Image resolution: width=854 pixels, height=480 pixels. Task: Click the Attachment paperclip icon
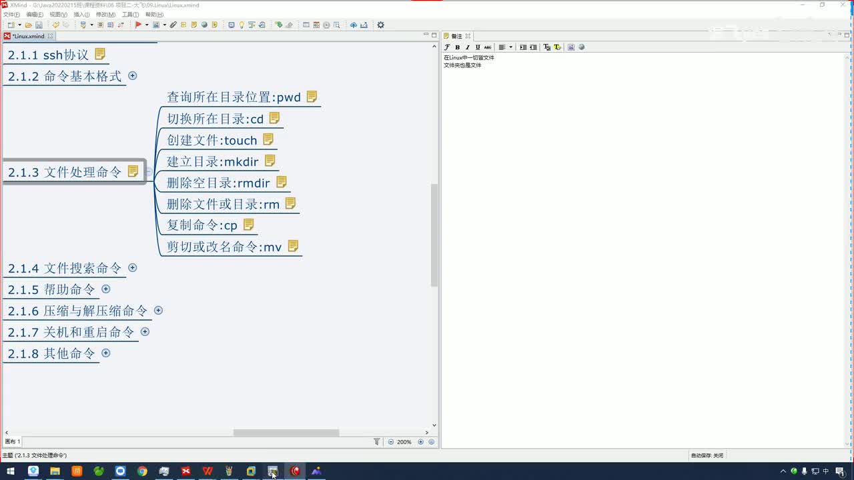pyautogui.click(x=173, y=25)
